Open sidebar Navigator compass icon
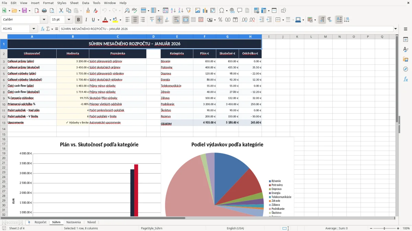Image resolution: width=412 pixels, height=231 pixels. tap(405, 69)
